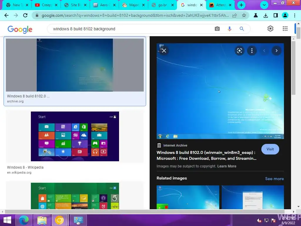This screenshot has height=226, width=301.
Task: Open a new browser tab
Action: tap(241, 5)
